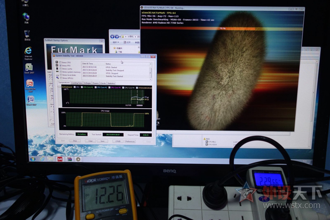Switch to the Voltages tab
This screenshot has width=330, height=220.
pyautogui.click(x=87, y=83)
